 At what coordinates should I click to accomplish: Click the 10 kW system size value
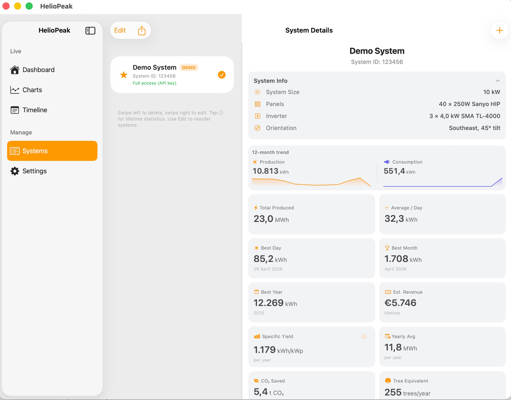click(492, 92)
